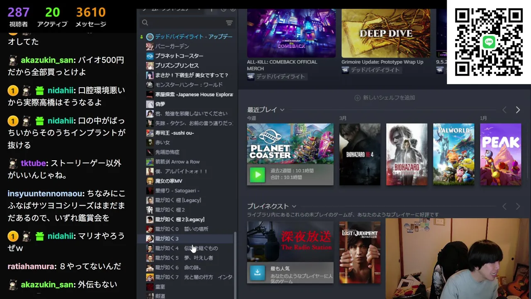Click the 龍が如く0 誓いの場所 icon
The width and height of the screenshot is (531, 299).
tap(150, 229)
